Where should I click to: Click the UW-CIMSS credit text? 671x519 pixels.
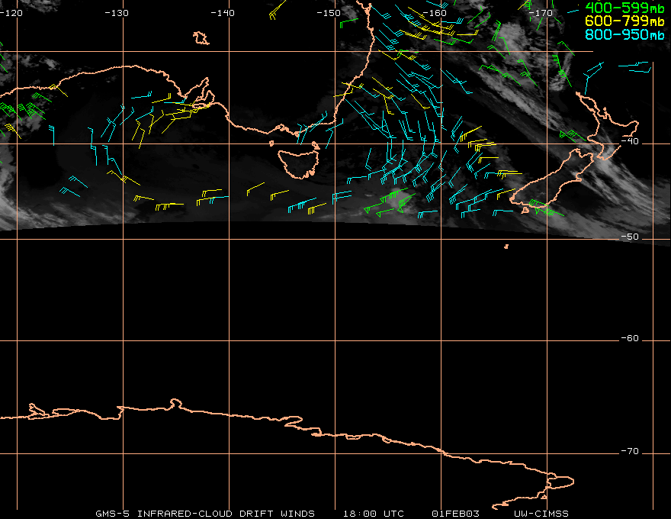541,514
